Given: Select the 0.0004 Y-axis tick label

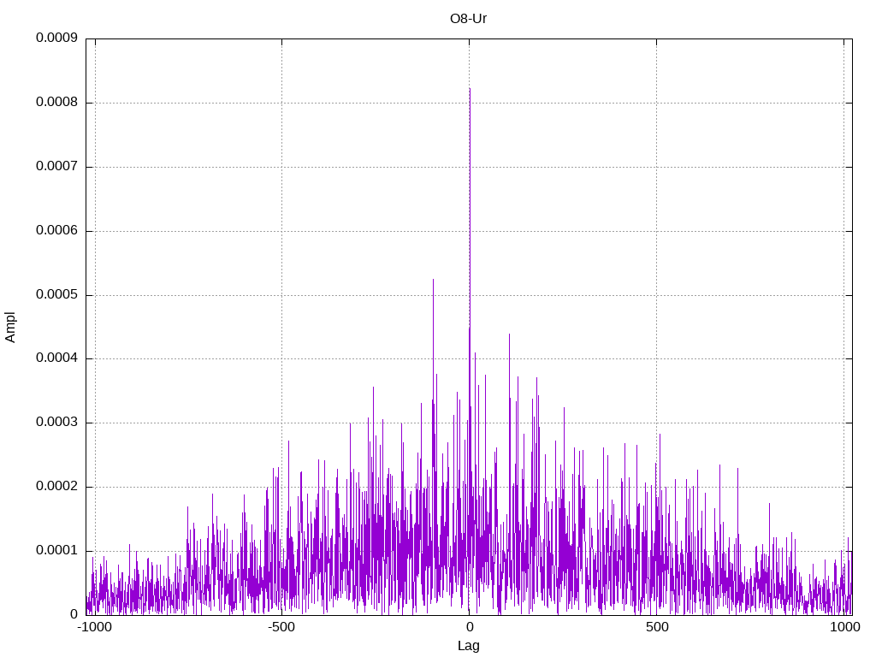Looking at the screenshot, I should coord(56,358).
